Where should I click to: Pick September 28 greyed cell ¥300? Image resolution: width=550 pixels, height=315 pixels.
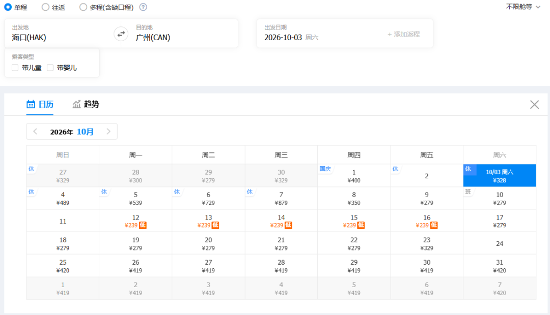pyautogui.click(x=135, y=176)
